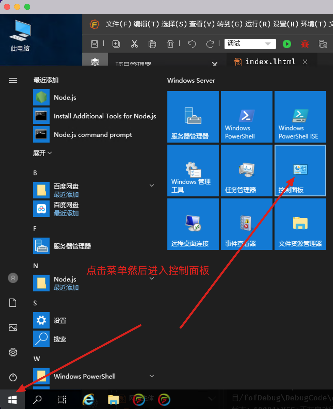Click the power button in Start

point(13,377)
